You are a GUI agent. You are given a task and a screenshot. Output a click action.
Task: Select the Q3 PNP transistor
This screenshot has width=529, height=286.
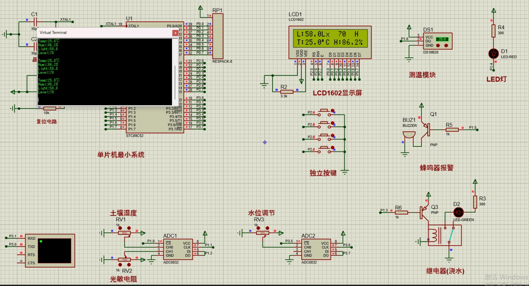tap(424, 212)
